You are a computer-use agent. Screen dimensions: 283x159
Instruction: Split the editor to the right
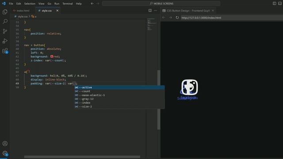pos(150,11)
